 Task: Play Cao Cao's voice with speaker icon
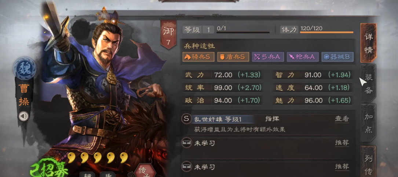point(24,116)
